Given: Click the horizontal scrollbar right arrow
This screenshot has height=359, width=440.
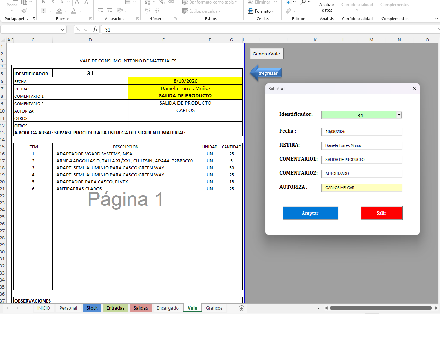Looking at the screenshot, I should (436, 308).
